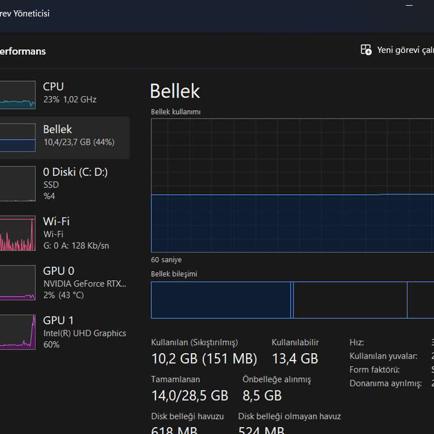Click the '8,5 GB' Önbelleğe alınmış value
The image size is (434, 434).
[x=262, y=396]
